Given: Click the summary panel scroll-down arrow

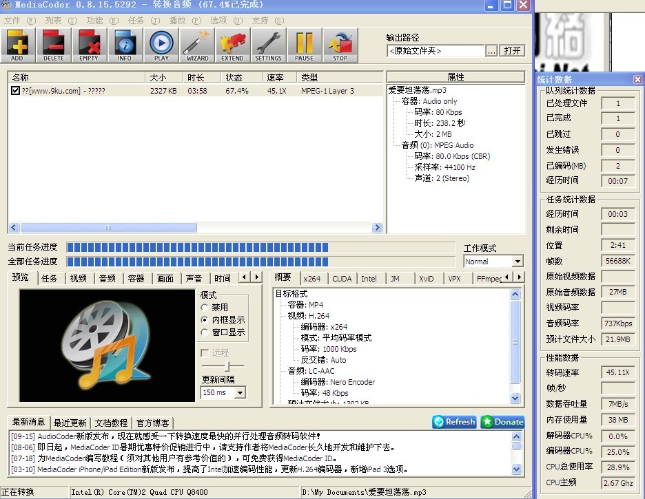Looking at the screenshot, I should click(x=515, y=398).
